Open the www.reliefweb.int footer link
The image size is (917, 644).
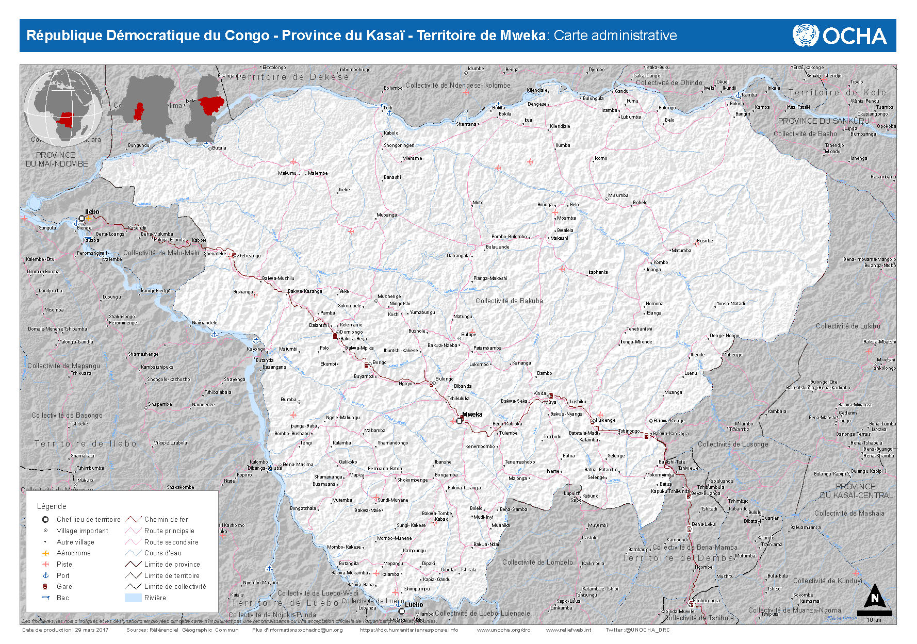click(x=568, y=630)
